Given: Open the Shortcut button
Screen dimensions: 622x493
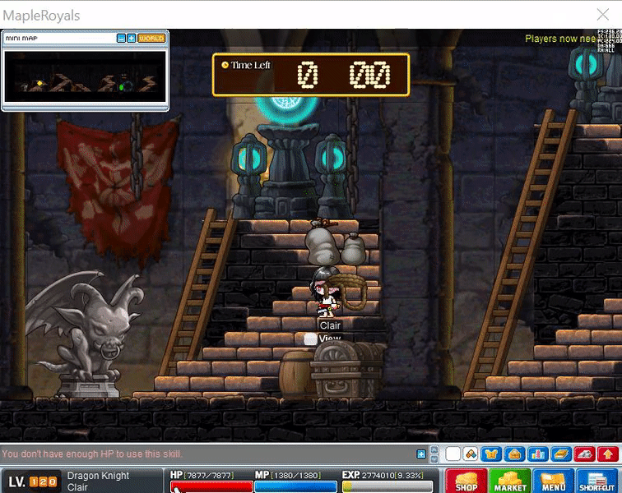Looking at the screenshot, I should click(597, 481).
